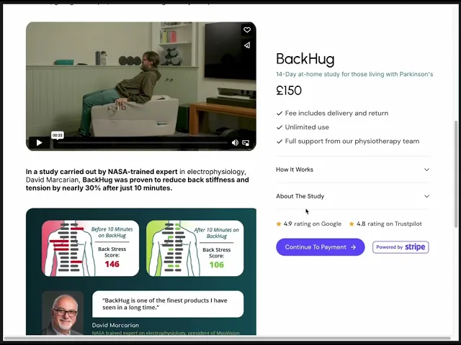Click the 4.8 rating on Trustpilot text

pos(389,224)
